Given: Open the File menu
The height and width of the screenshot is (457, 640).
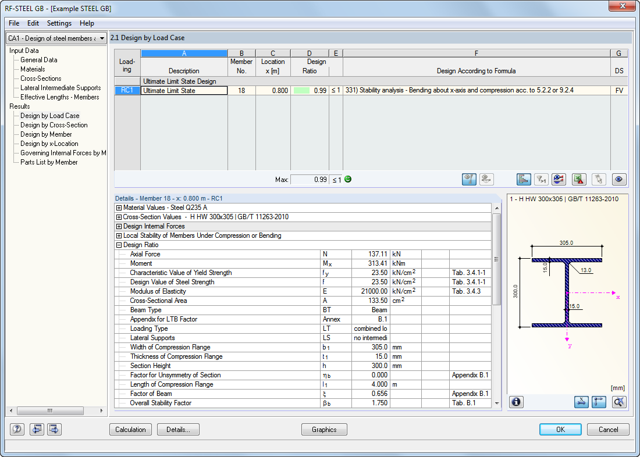Looking at the screenshot, I should click(14, 23).
